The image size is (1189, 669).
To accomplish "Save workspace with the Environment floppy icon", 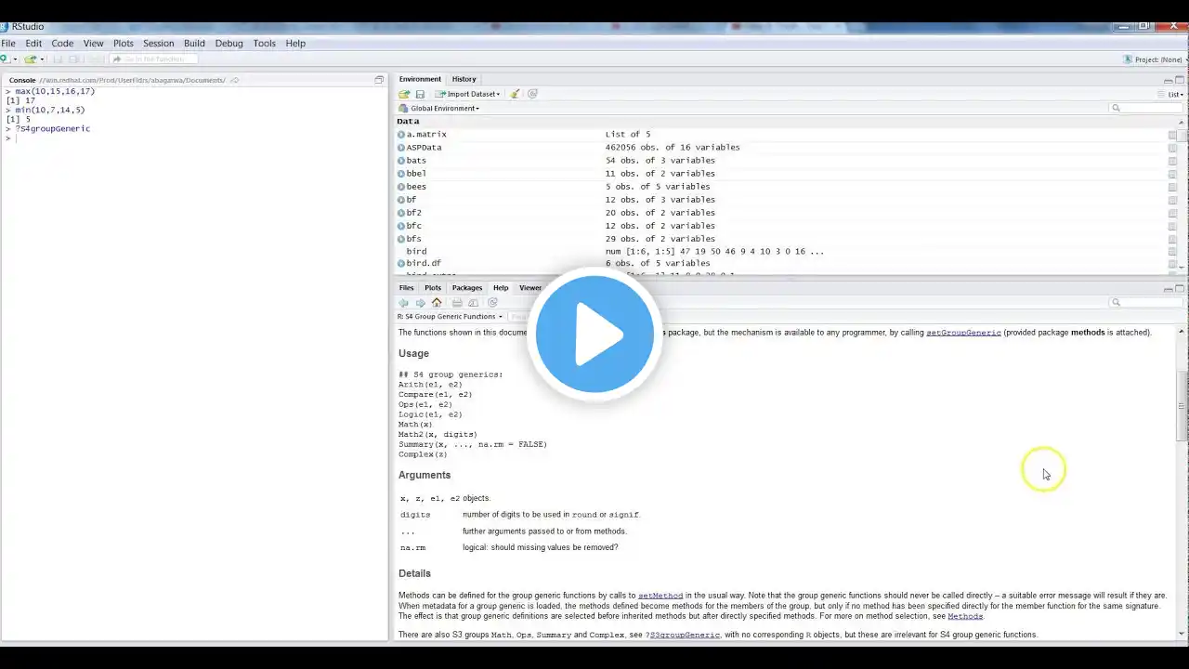I will click(x=420, y=94).
